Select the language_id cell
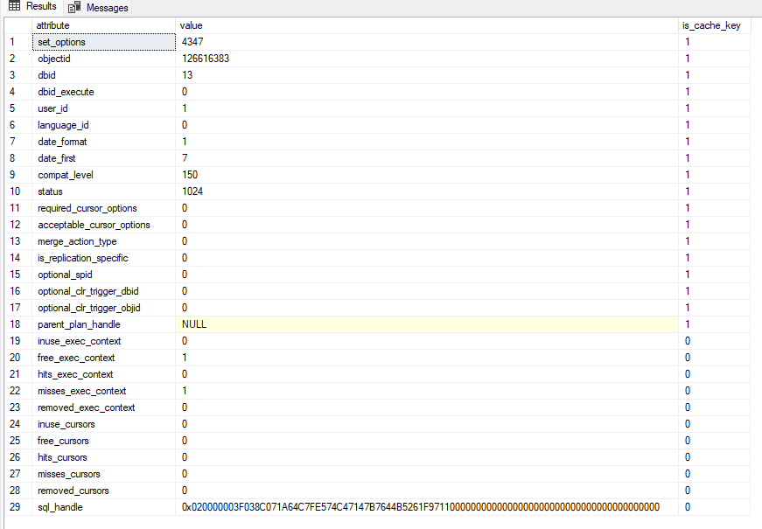The image size is (762, 529). point(104,125)
